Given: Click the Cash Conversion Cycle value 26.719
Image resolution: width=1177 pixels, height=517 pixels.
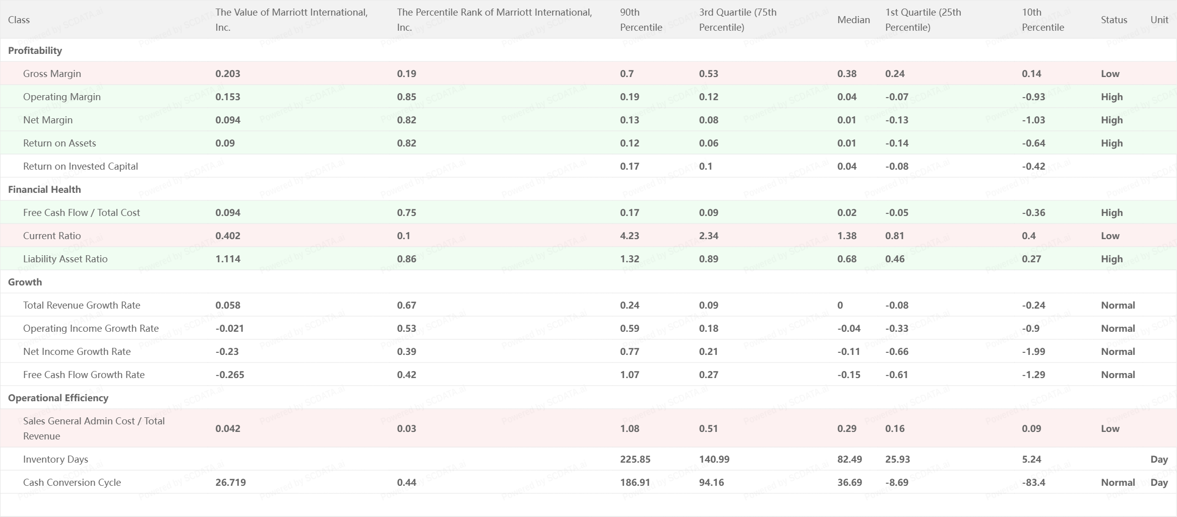Looking at the screenshot, I should pyautogui.click(x=230, y=482).
